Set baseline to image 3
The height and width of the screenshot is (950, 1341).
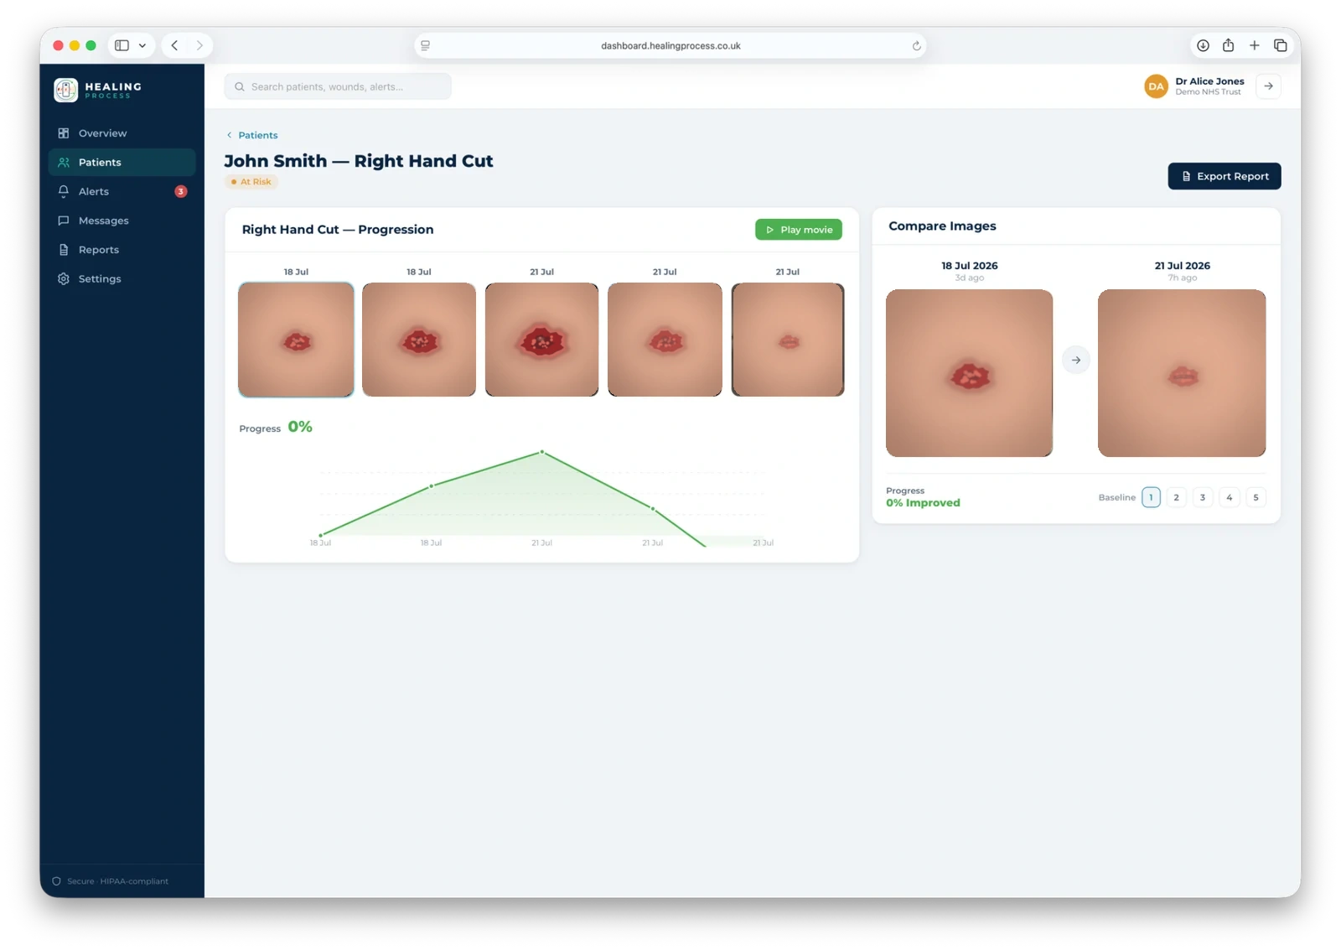click(x=1203, y=497)
